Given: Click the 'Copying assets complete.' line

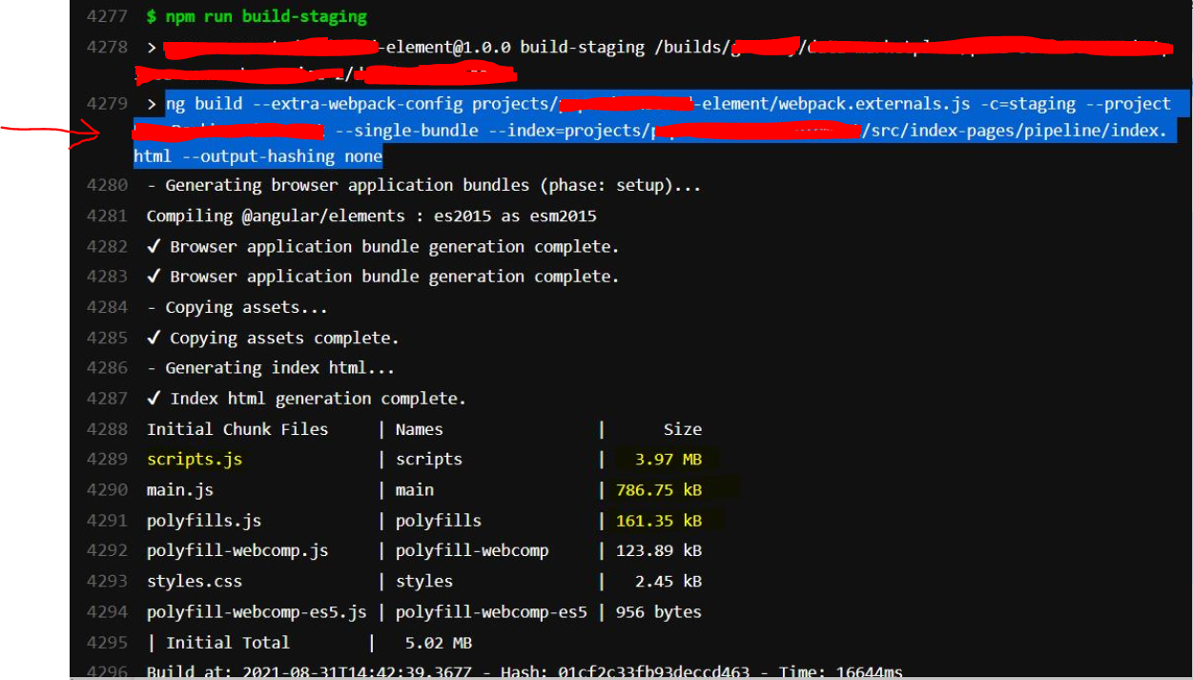Looking at the screenshot, I should pyautogui.click(x=273, y=339).
